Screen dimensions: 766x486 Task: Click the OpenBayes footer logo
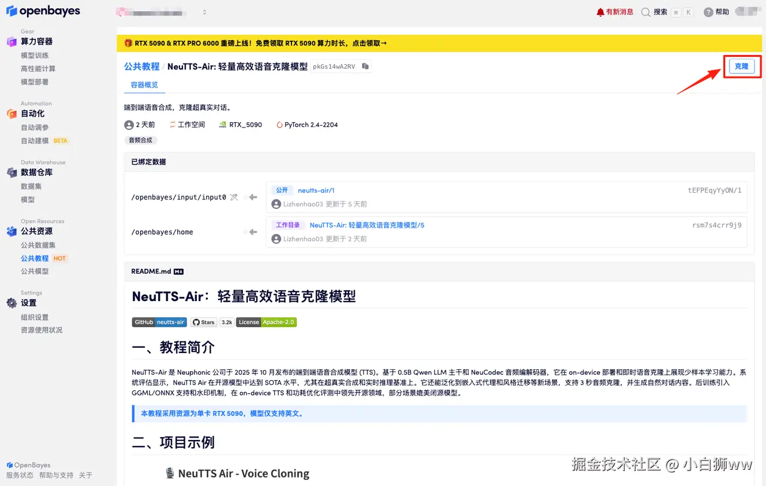[x=28, y=465]
